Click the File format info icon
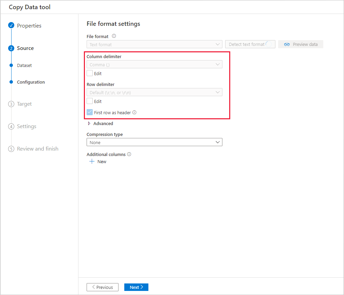344x295 pixels. (113, 36)
